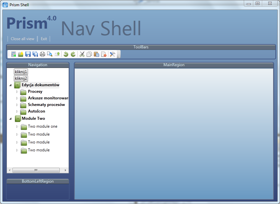This screenshot has width=280, height=204.
Task: Expand the Schematy procesów node
Action: [x=17, y=105]
